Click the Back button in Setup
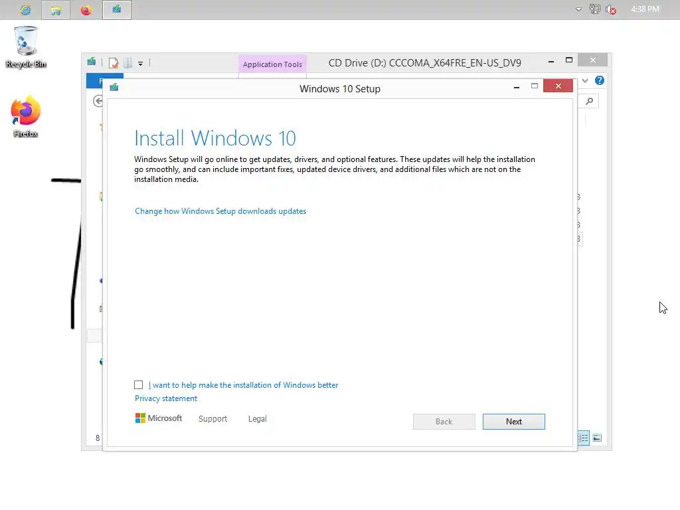Viewport: 680px width, 510px height. coord(444,422)
